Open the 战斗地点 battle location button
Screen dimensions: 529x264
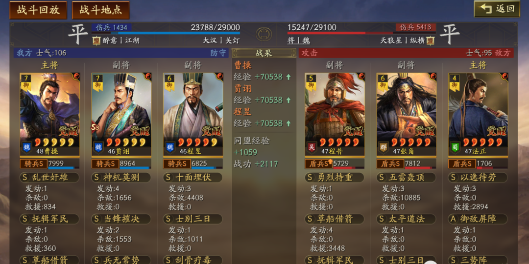coord(100,10)
